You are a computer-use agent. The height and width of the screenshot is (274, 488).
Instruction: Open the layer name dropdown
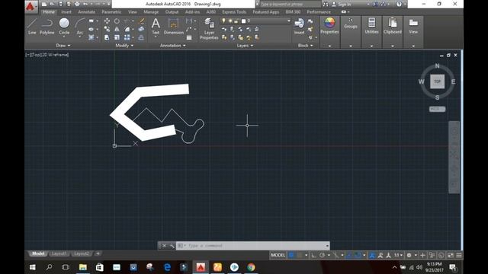(x=288, y=21)
